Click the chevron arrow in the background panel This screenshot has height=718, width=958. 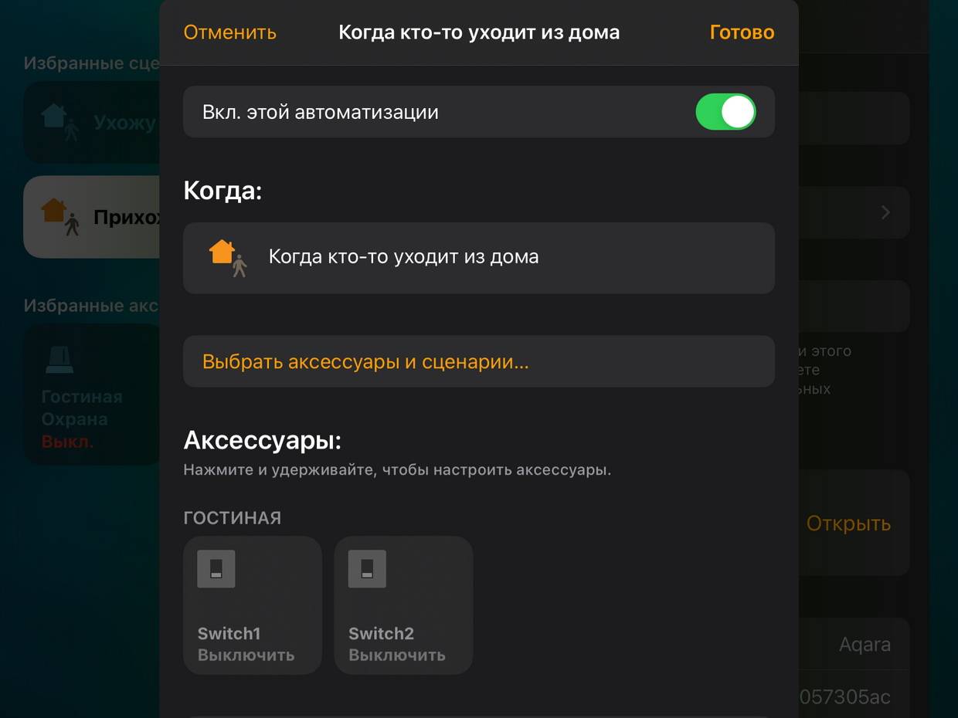pos(886,212)
